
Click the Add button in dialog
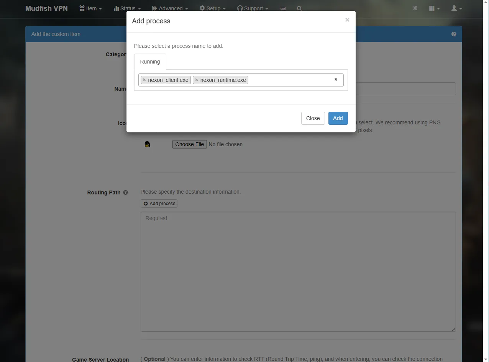[338, 118]
